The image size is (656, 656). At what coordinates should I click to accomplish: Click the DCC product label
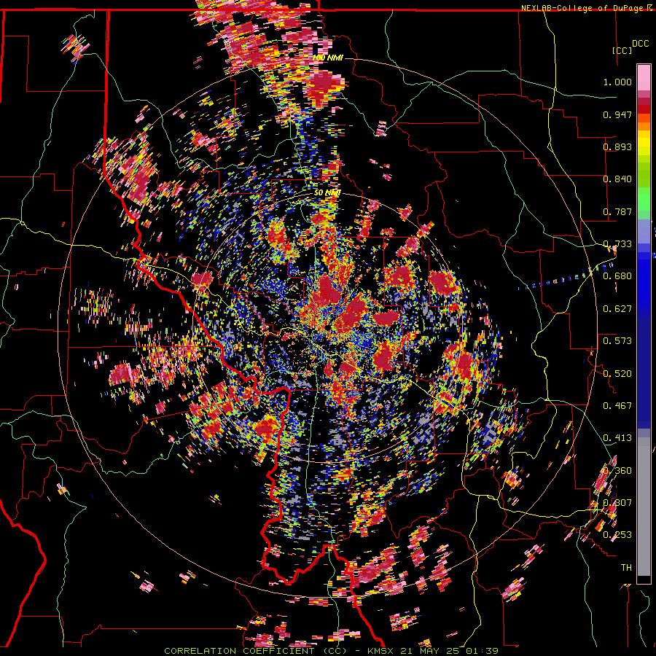pyautogui.click(x=641, y=44)
